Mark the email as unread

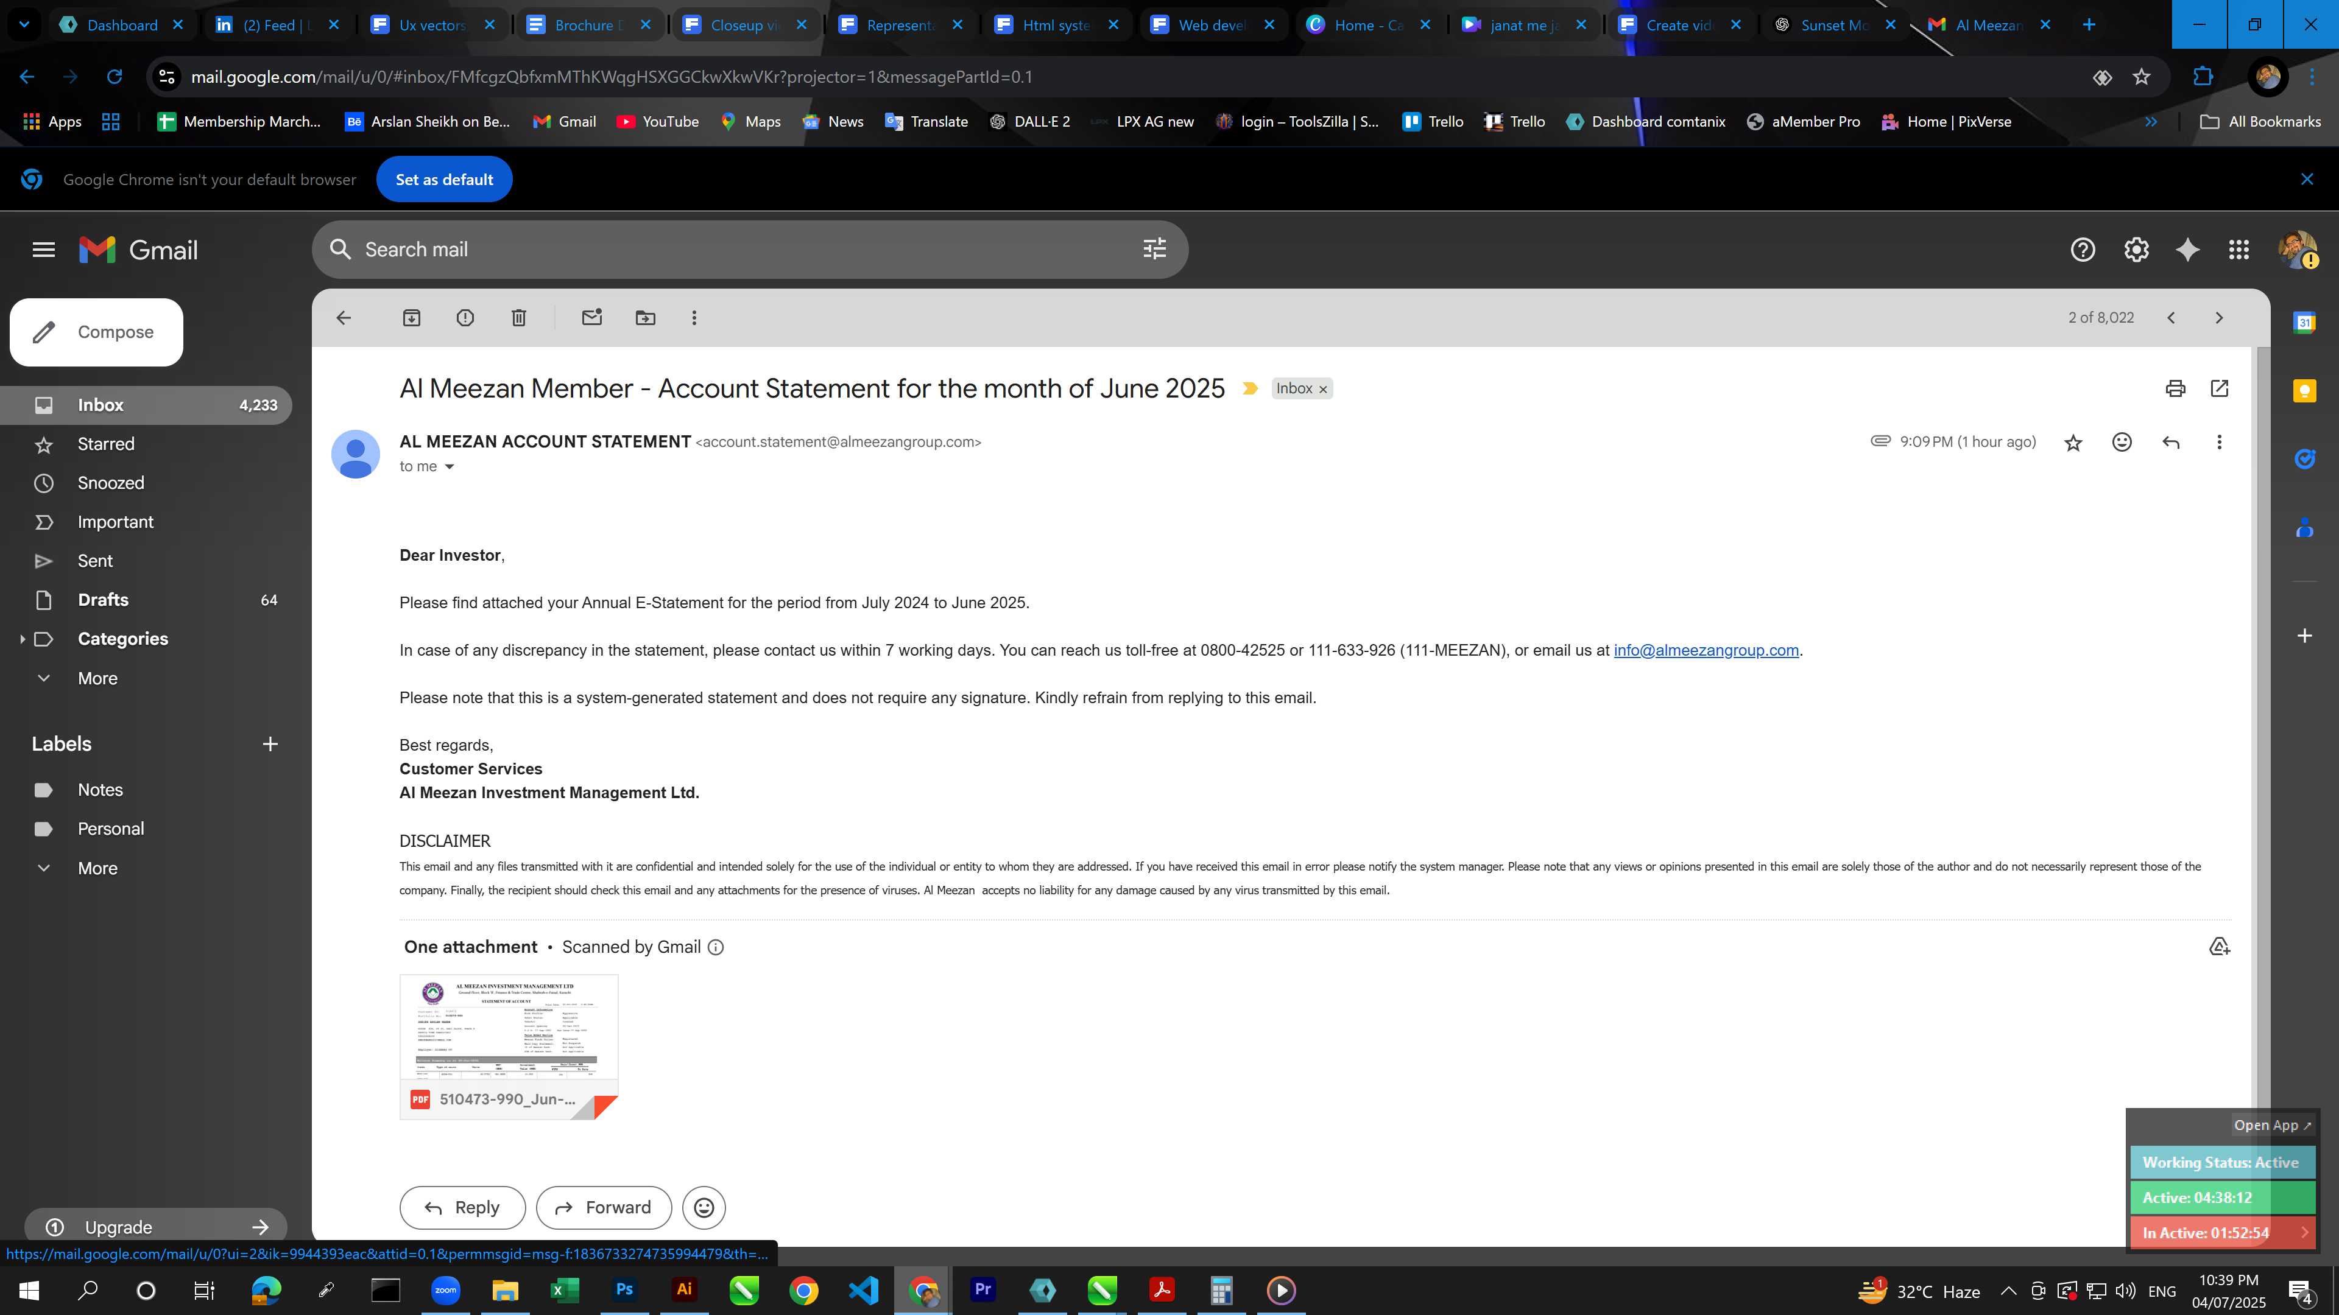(x=592, y=318)
